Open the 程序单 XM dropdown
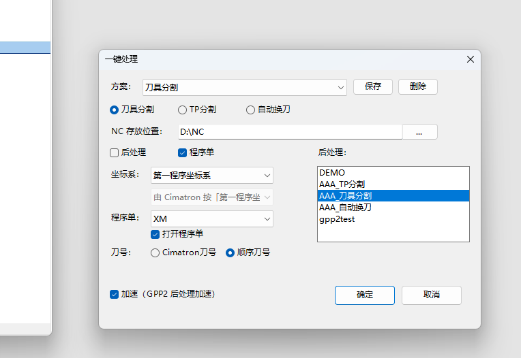521x358 pixels. tap(212, 218)
